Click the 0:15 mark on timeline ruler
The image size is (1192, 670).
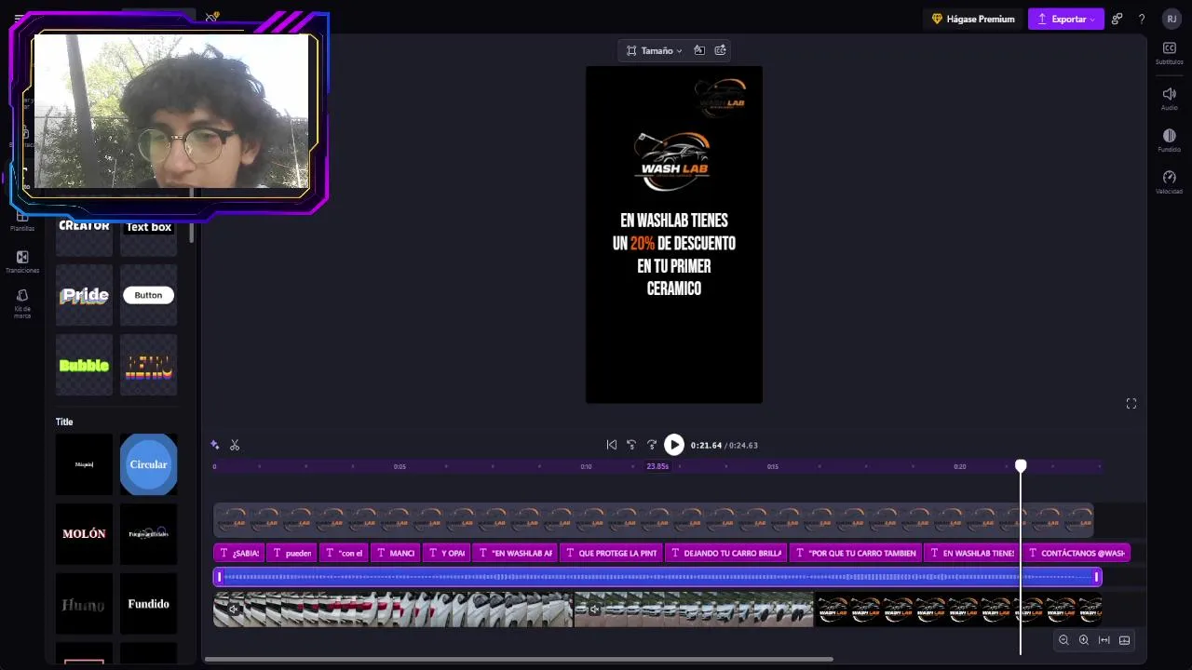click(x=773, y=466)
